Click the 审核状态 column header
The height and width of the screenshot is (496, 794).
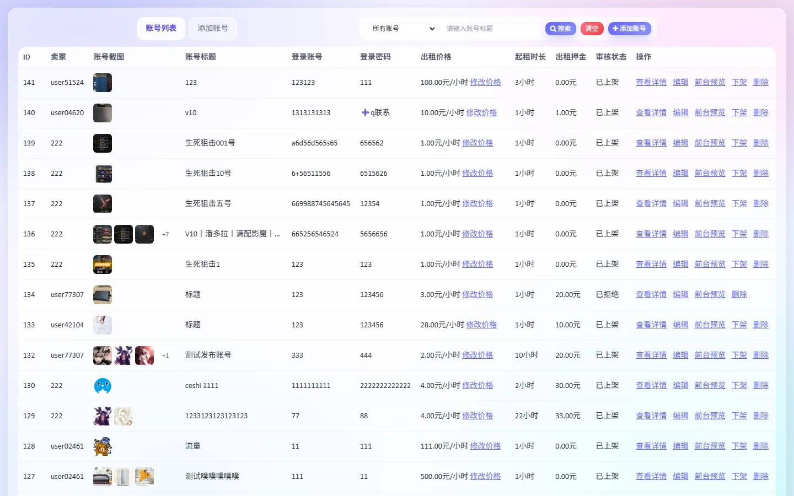(611, 57)
